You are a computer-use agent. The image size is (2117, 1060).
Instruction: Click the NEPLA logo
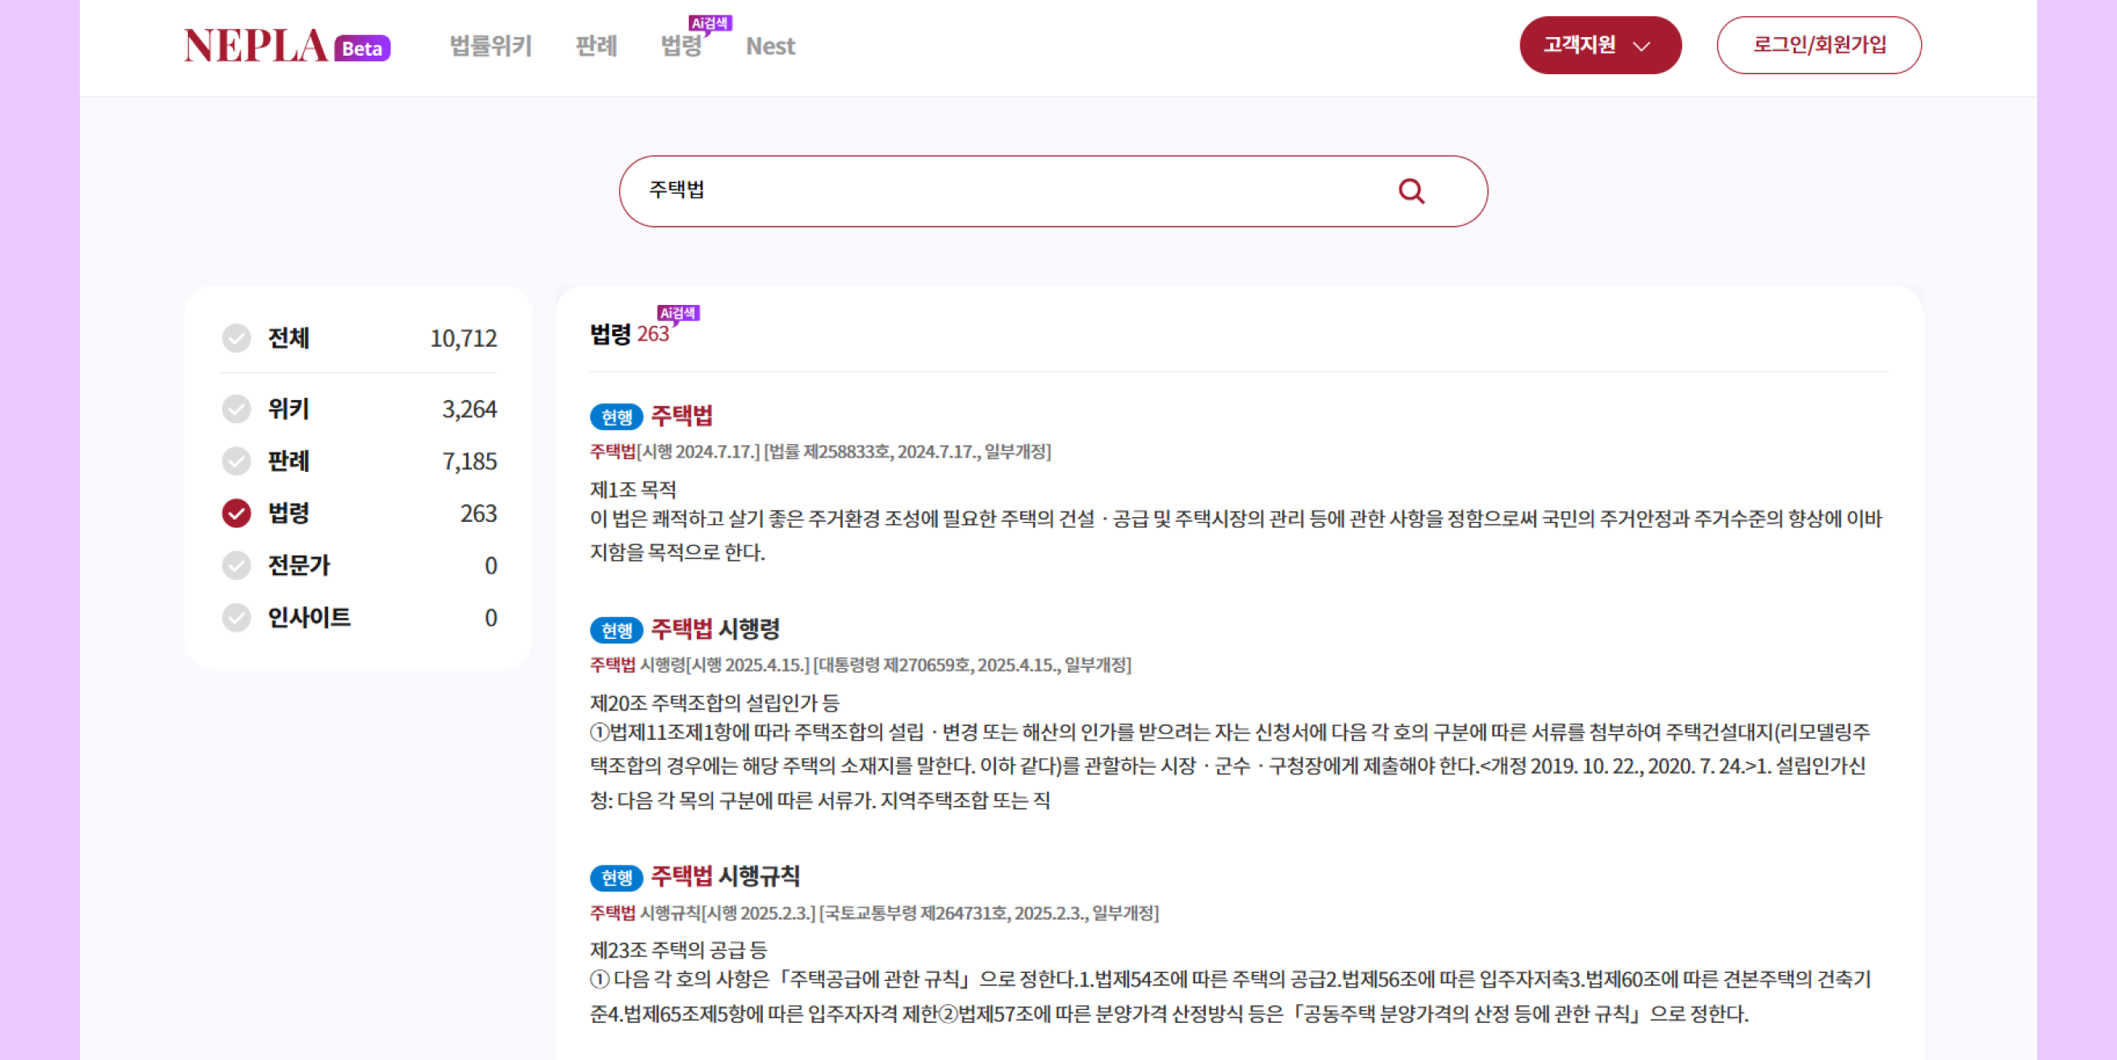coord(256,46)
